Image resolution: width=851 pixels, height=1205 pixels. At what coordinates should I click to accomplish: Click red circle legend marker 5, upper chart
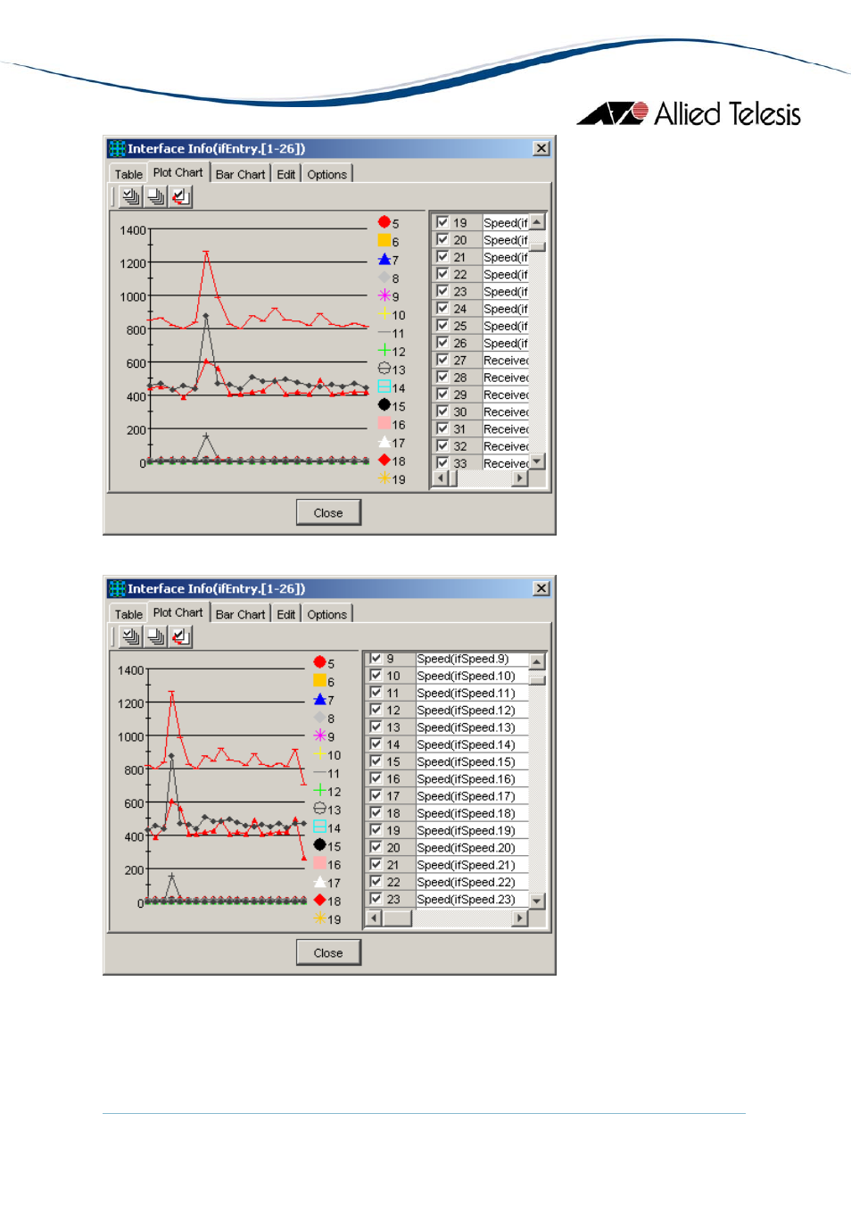pos(384,222)
